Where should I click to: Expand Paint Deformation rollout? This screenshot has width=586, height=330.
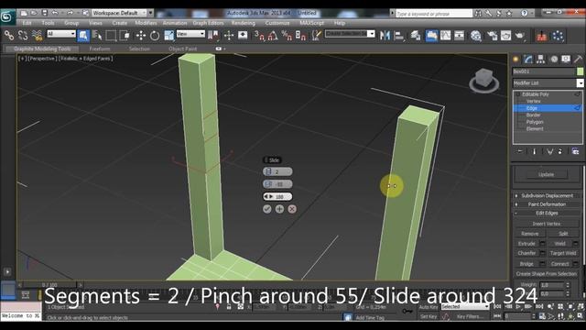tap(547, 204)
